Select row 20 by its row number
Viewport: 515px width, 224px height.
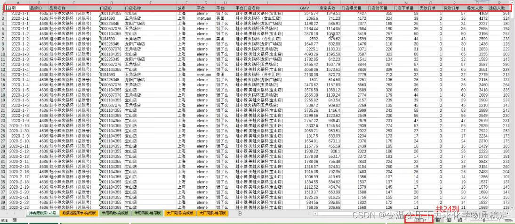click(x=3, y=105)
